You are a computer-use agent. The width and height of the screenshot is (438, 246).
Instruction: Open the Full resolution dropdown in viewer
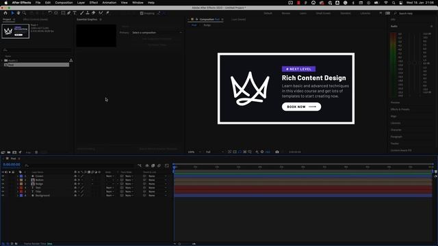coord(214,152)
